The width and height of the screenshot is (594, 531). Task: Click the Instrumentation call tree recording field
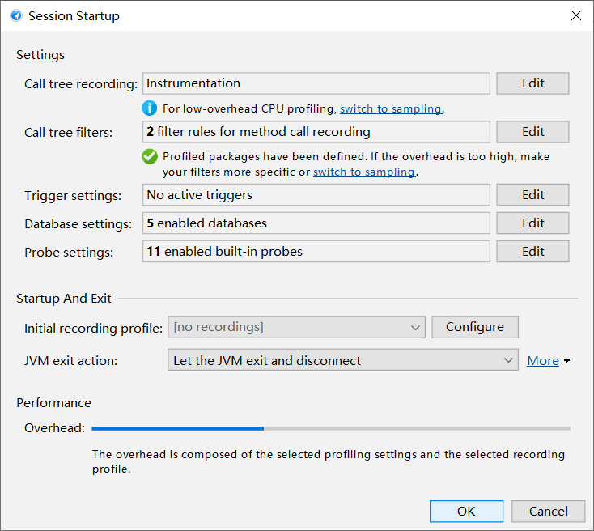pyautogui.click(x=316, y=83)
